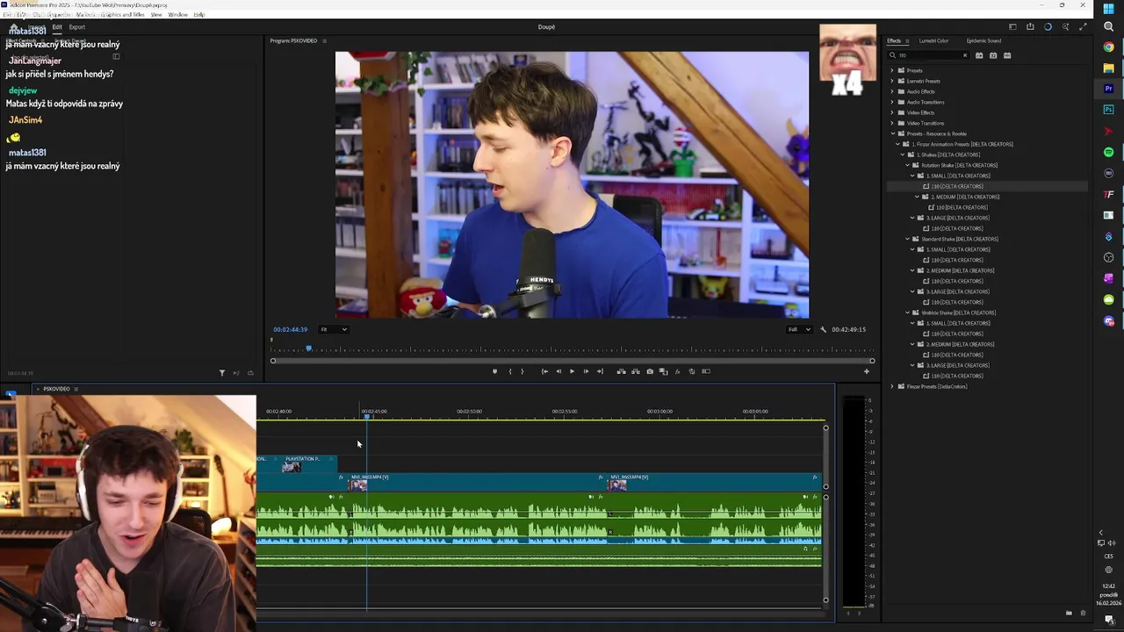The image size is (1124, 632).
Task: Click the progress circle icon in header
Action: tap(1048, 26)
